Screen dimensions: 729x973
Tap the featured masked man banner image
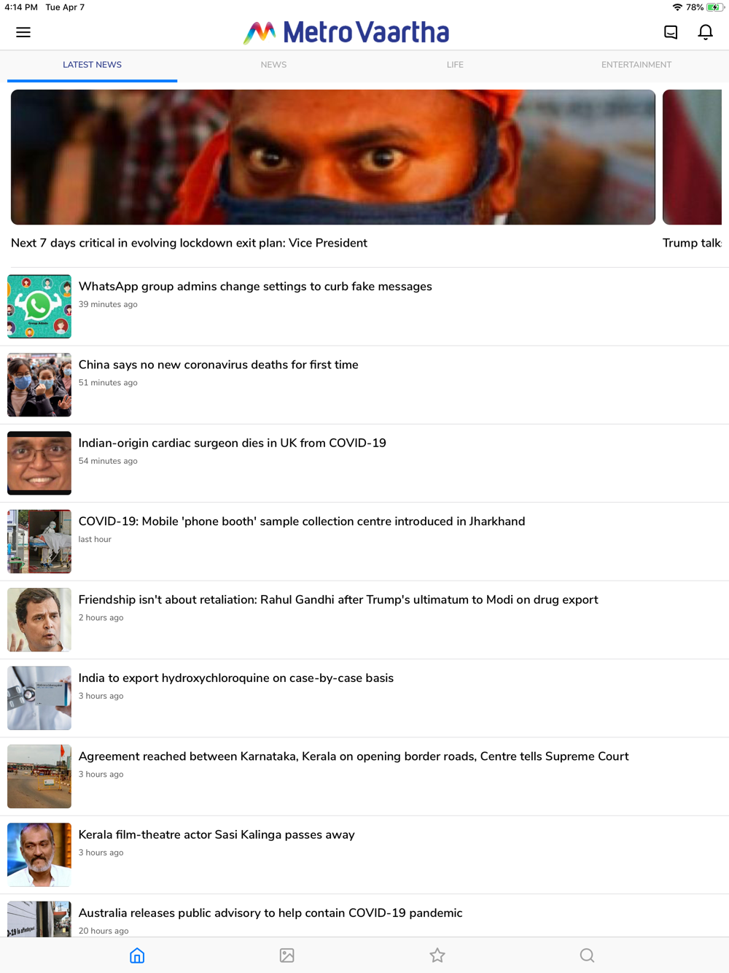click(333, 157)
